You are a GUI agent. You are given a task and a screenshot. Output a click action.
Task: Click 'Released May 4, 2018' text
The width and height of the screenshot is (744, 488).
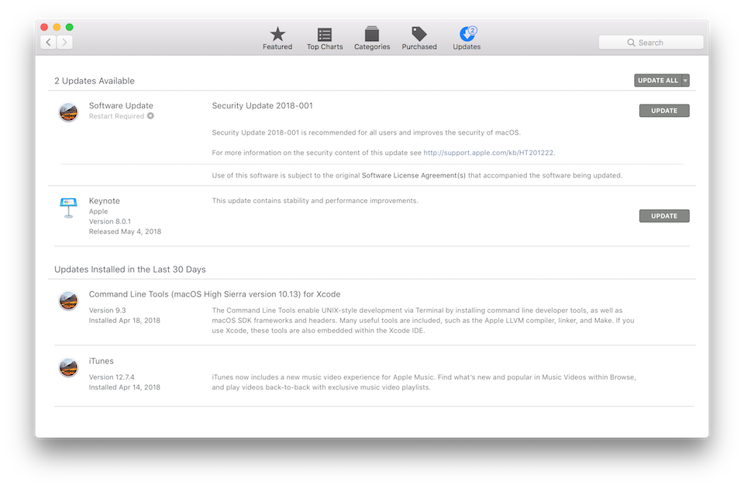click(126, 232)
